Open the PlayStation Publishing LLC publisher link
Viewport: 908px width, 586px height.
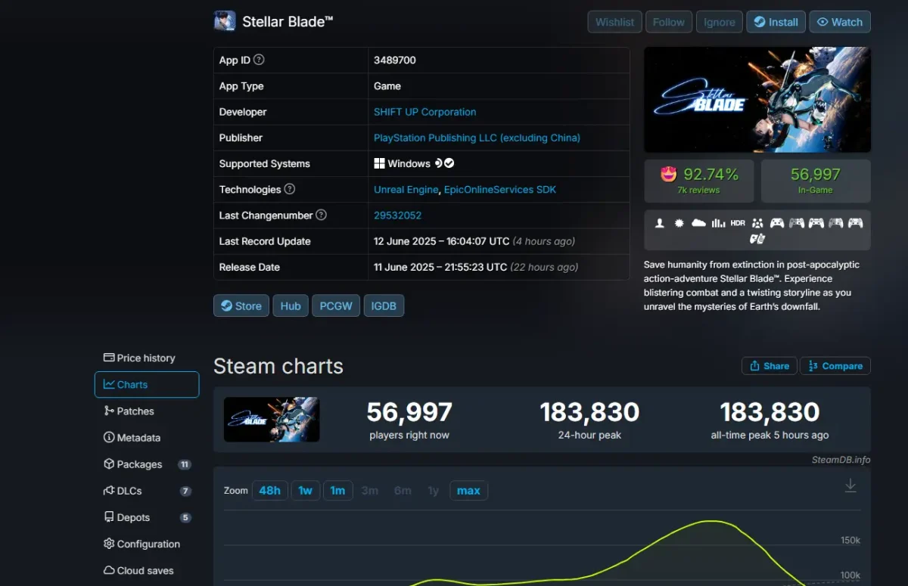click(477, 138)
